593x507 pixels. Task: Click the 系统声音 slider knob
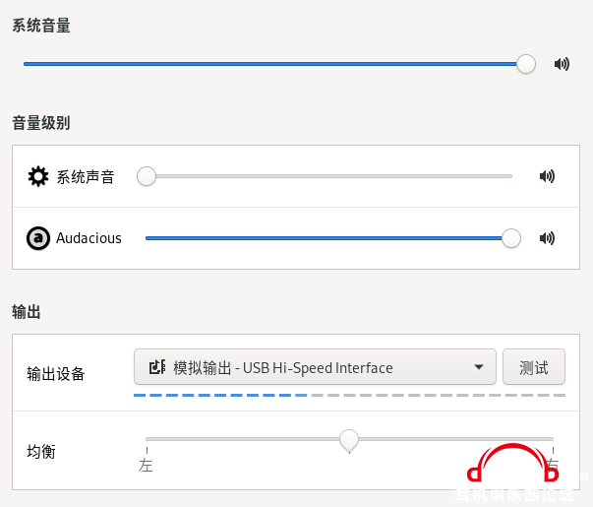point(147,176)
